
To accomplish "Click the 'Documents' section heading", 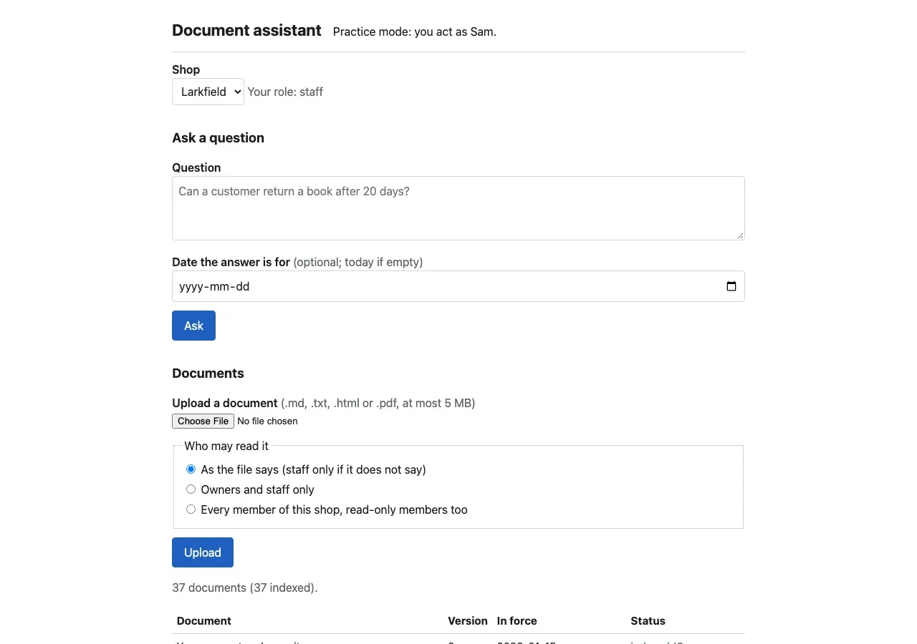I will click(x=208, y=374).
